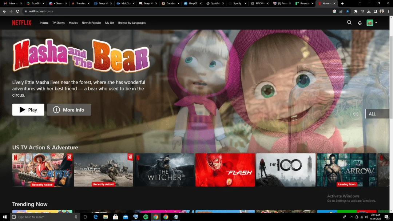This screenshot has height=221, width=393.
Task: Click the ALL maturity rating badge
Action: pos(377,114)
